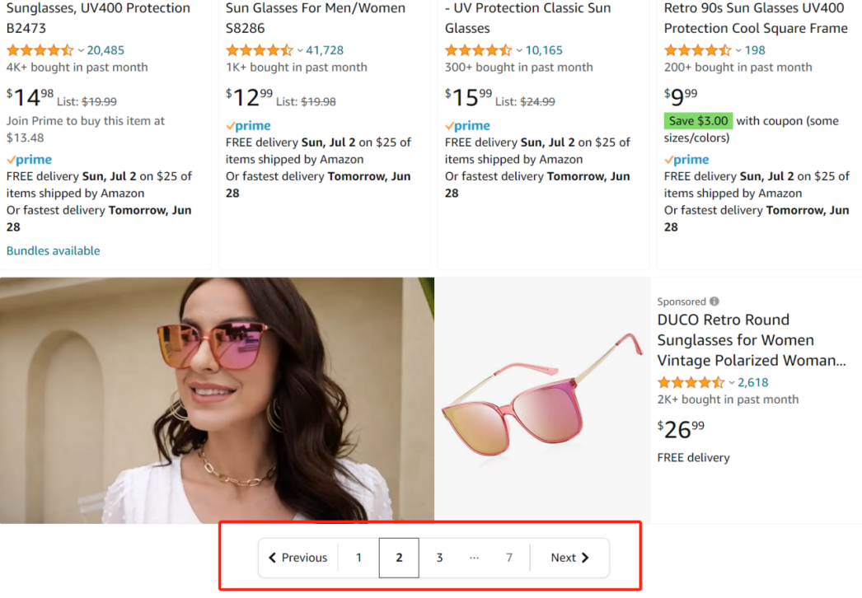Image resolution: width=862 pixels, height=598 pixels.
Task: Click the Next page arrow button
Action: [x=569, y=558]
